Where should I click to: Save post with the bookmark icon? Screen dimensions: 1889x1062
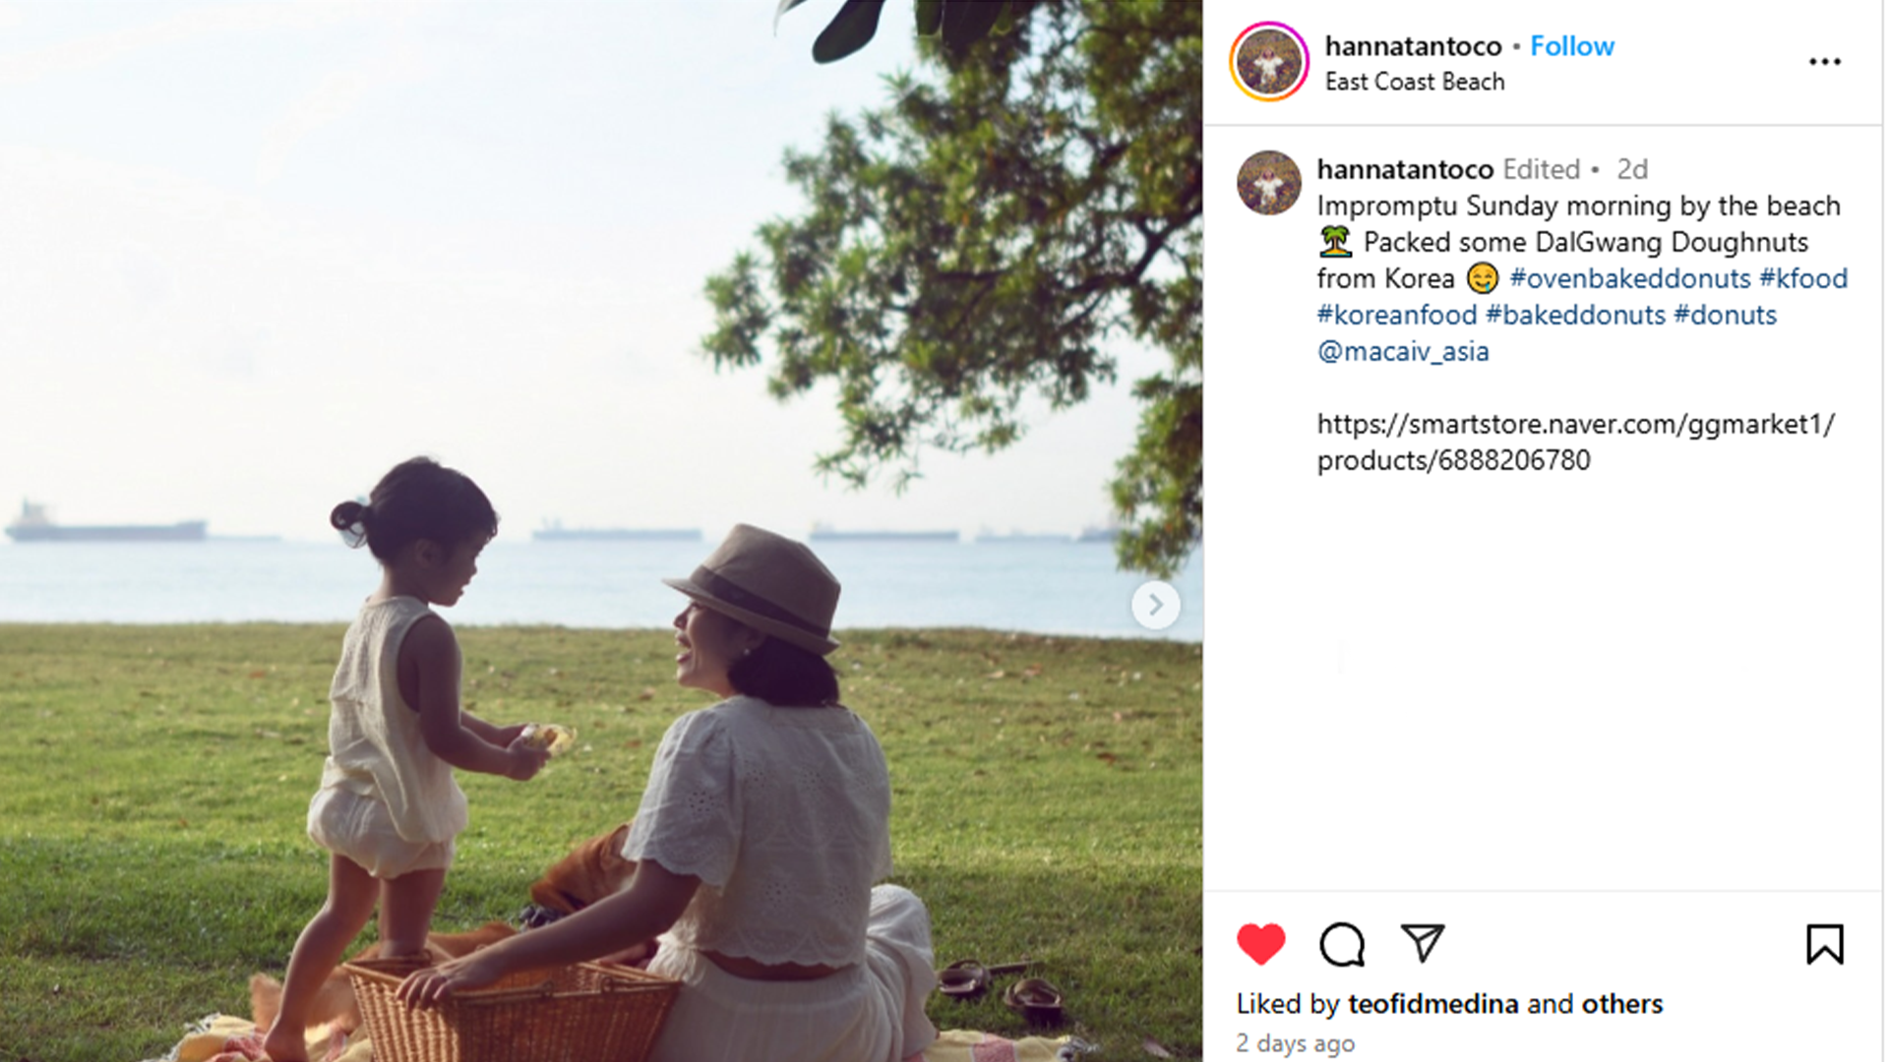(1824, 944)
